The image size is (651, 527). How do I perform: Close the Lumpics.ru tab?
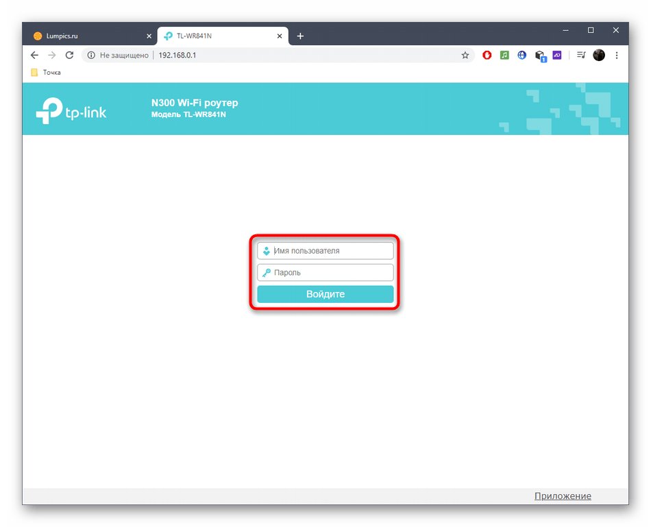149,36
